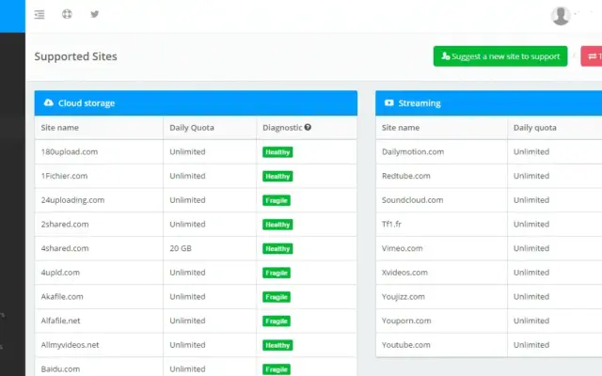The image size is (602, 376).
Task: Click the Diagnostic help question-mark icon
Action: click(308, 127)
